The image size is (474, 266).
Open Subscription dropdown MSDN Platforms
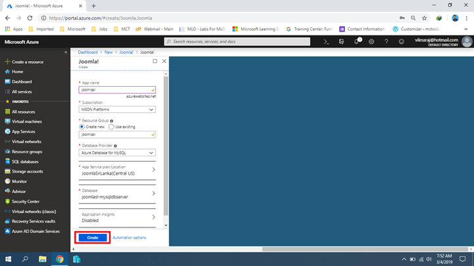click(117, 110)
